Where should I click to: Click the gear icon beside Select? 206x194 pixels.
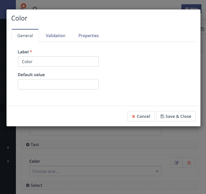28,185
